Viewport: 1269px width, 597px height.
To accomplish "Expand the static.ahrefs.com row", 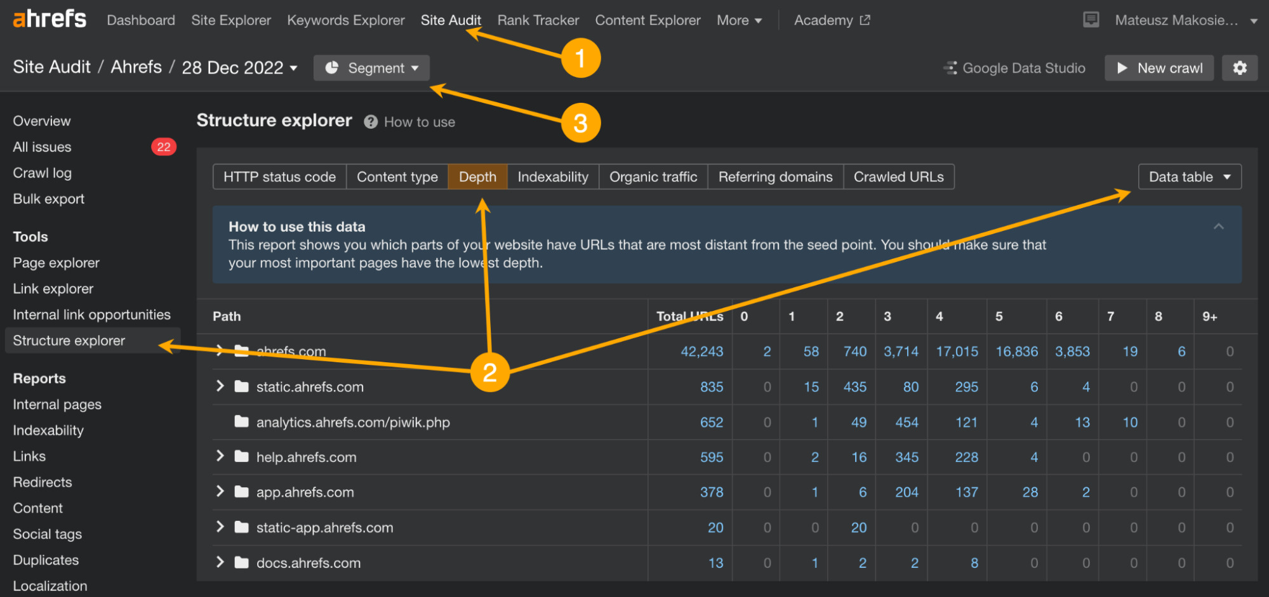I will tap(220, 386).
